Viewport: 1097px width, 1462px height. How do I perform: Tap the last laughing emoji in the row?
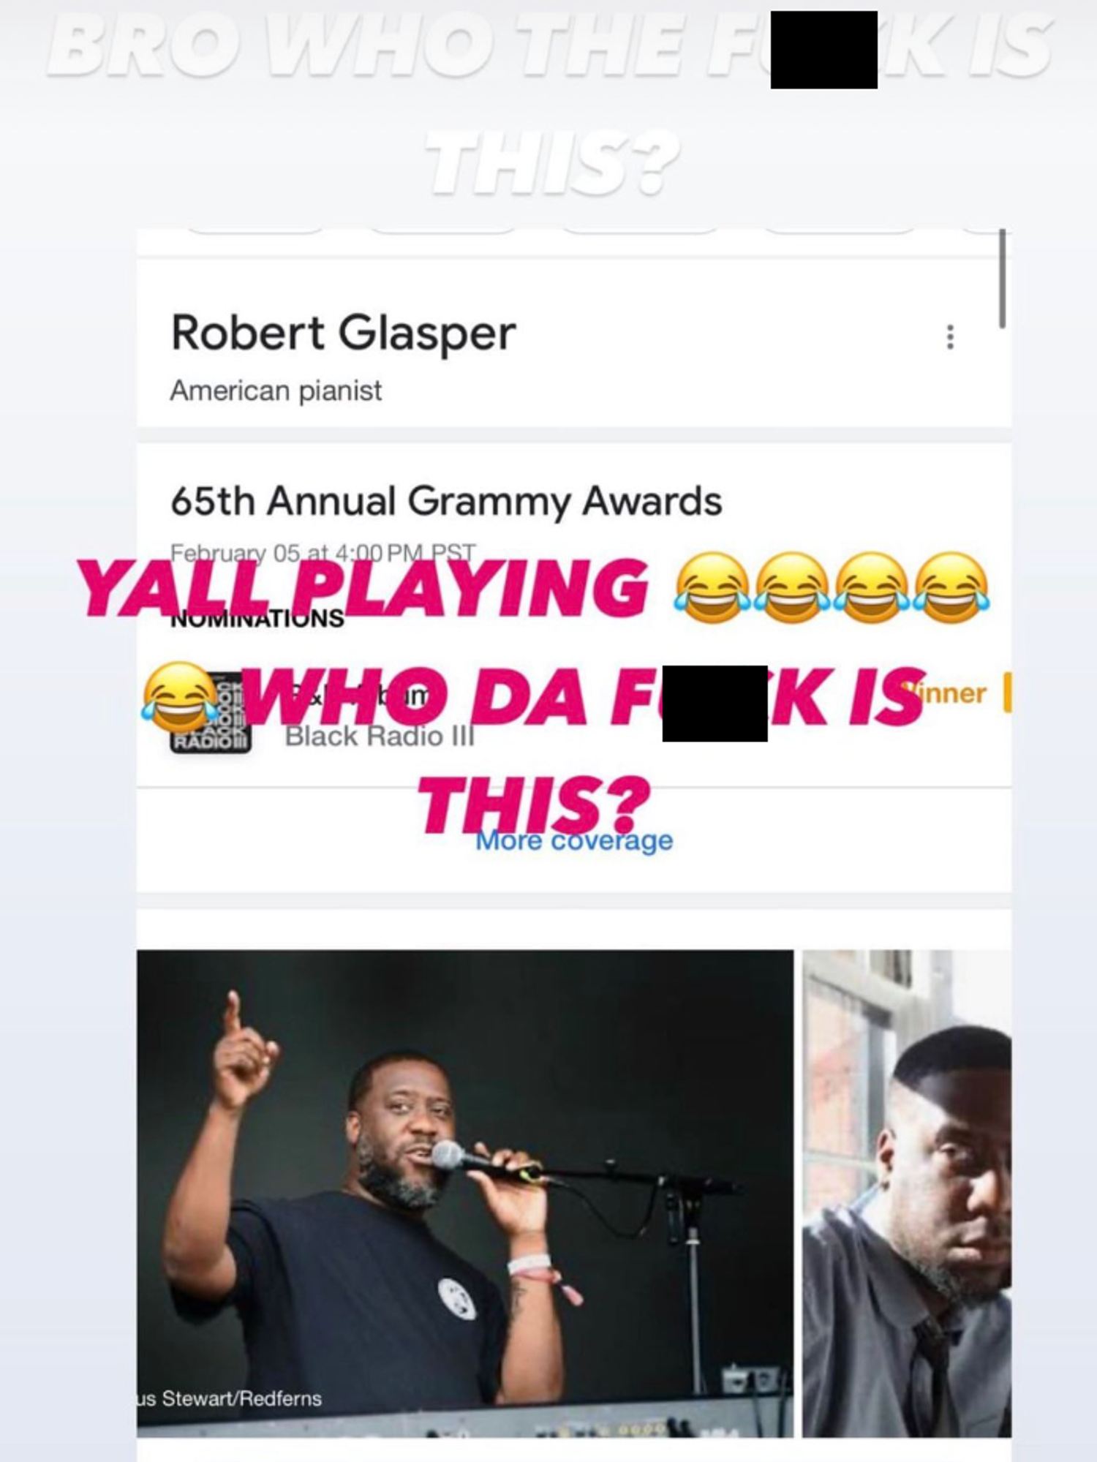pos(951,588)
